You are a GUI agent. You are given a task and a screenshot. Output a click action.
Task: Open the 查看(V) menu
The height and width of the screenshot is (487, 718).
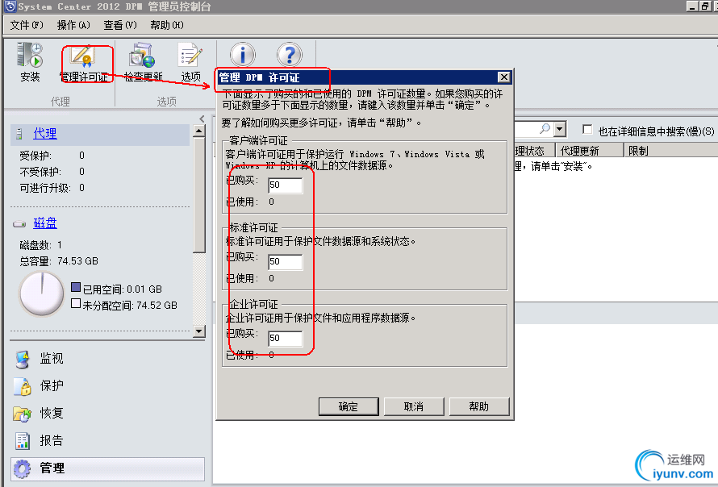pyautogui.click(x=120, y=25)
